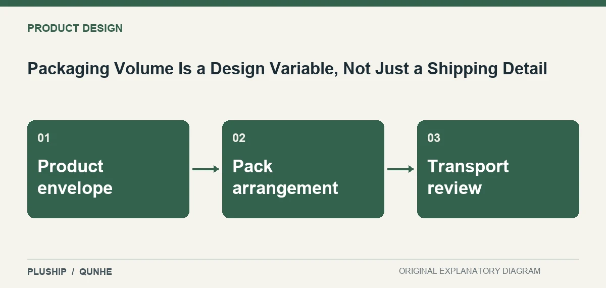Click the 'Product envelope' step card
Screen dimensions: 606x288
(x=108, y=169)
